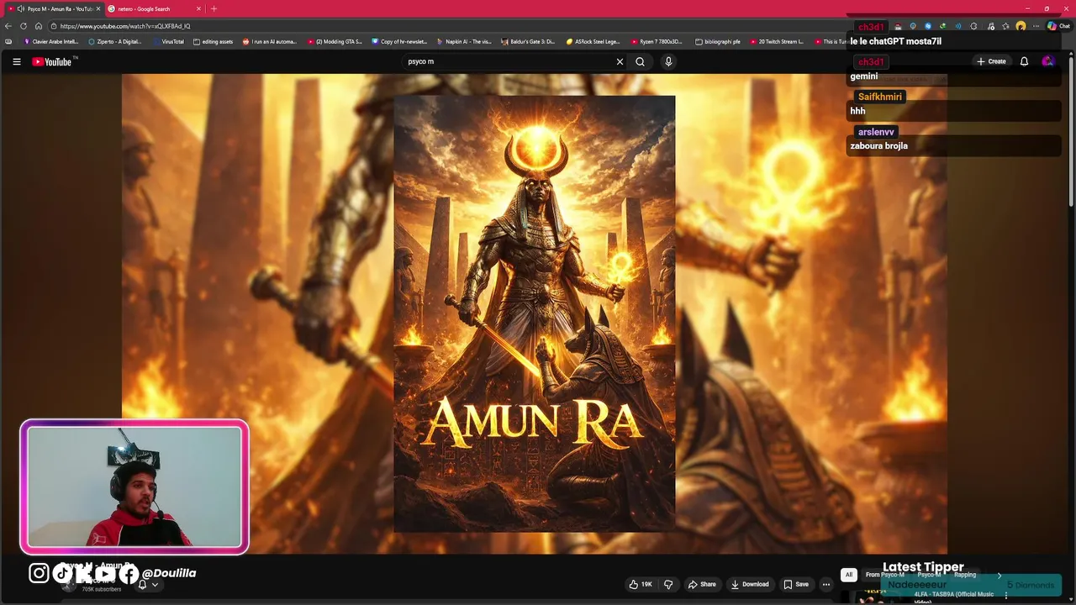Open browser home page
This screenshot has height=605, width=1076.
click(x=39, y=26)
